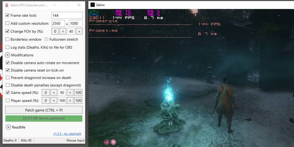This screenshot has height=147, width=294.
Task: Click the Sculptor's Idol interaction icon
Action: click(171, 123)
